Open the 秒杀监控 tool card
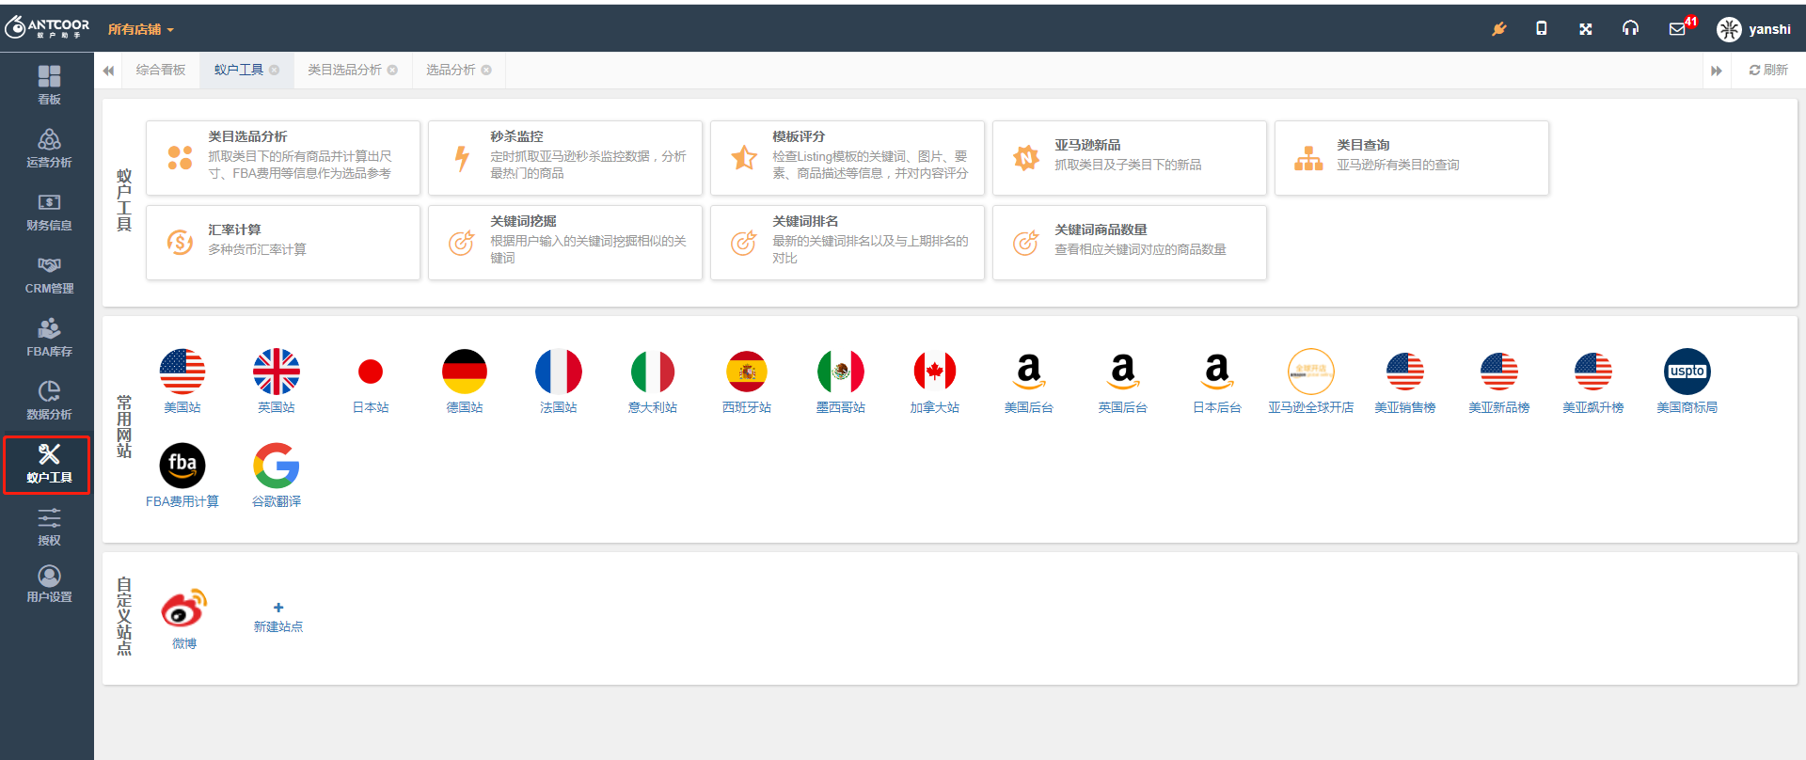 coord(565,158)
